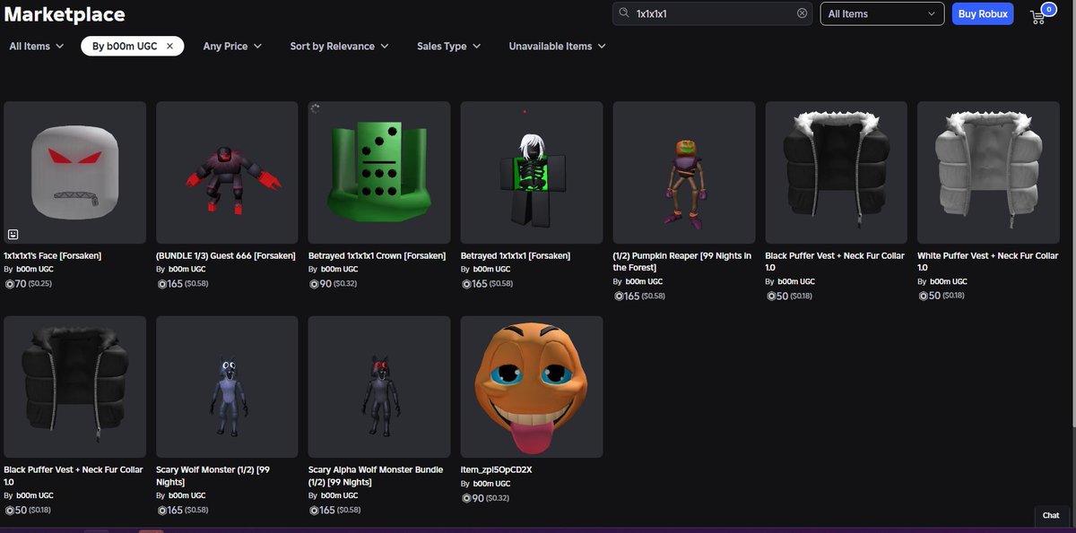
Task: Open the Betrayed 1x1x1x1 skeleton avatar thumbnail
Action: coord(532,172)
